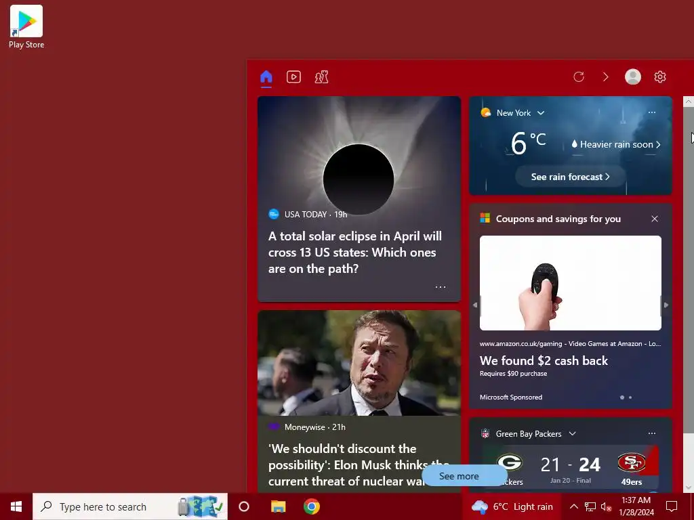Open the account profile avatar
The height and width of the screenshot is (520, 694).
tap(632, 77)
